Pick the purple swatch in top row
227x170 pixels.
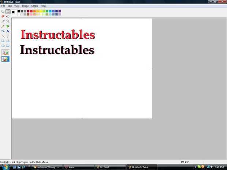60,11
